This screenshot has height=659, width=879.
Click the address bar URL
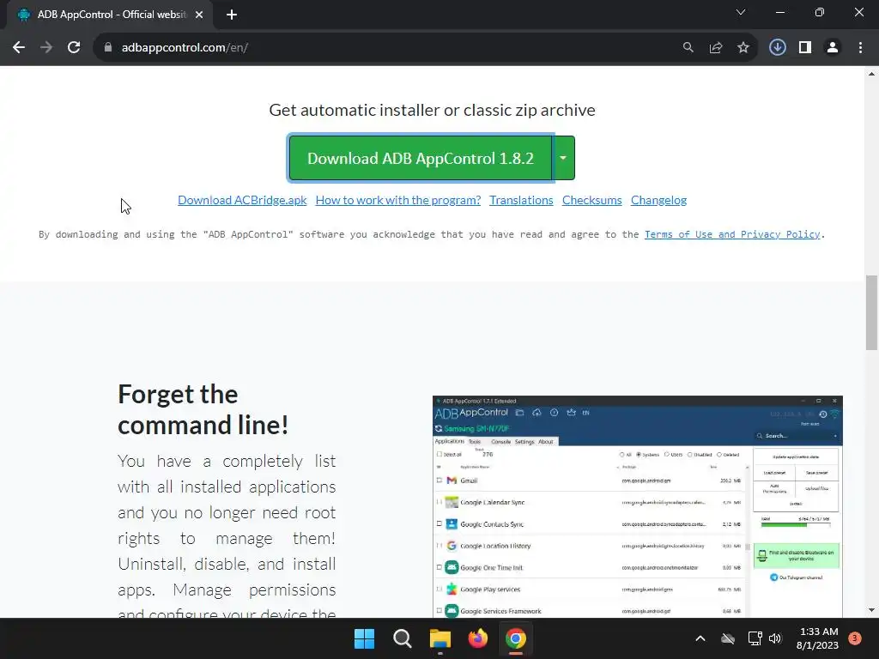coord(185,48)
